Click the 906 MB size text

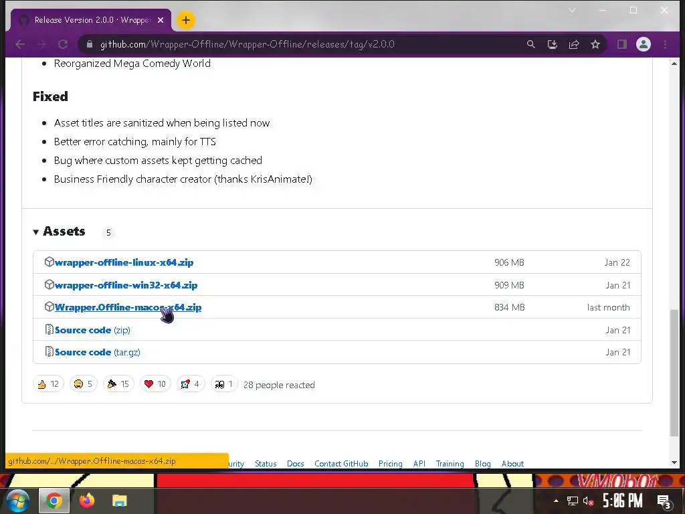[509, 262]
